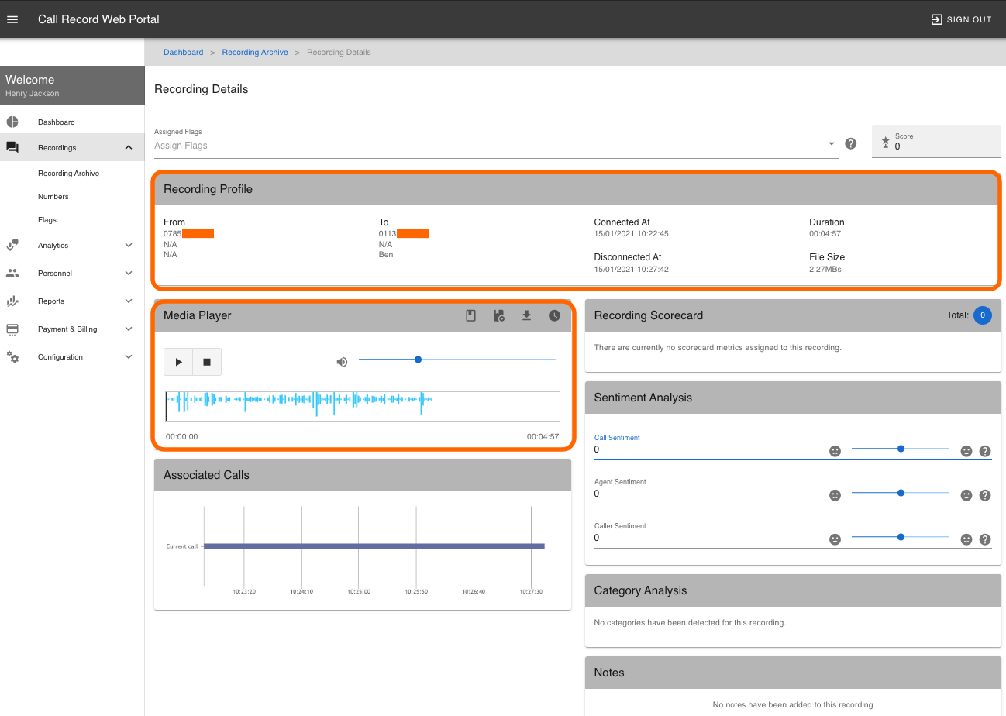Click the SIGN OUT button
The height and width of the screenshot is (716, 1006).
tap(961, 19)
